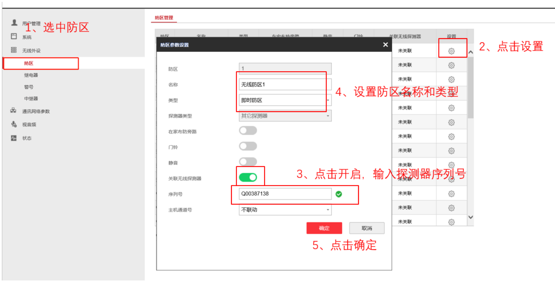
Task: Open 通讯网络参数 network icon
Action: (x=14, y=111)
